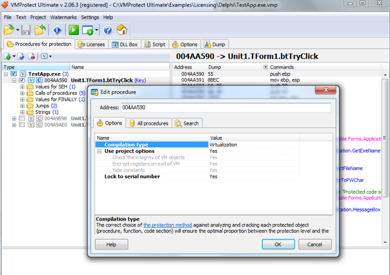
Task: Open the Project menu
Action: point(38,17)
